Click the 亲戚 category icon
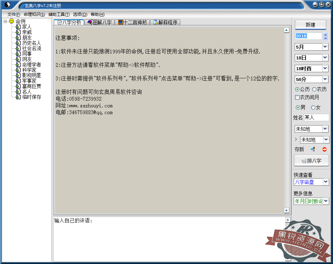Image resolution: width=333 pixels, height=264 pixels. (18, 32)
